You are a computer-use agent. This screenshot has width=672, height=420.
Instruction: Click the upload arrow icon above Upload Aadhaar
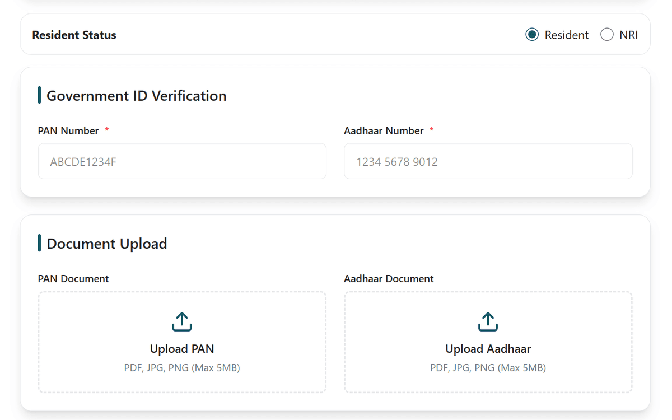[x=488, y=321]
